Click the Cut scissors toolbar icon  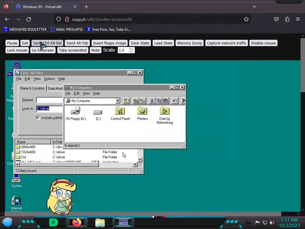pos(152,101)
